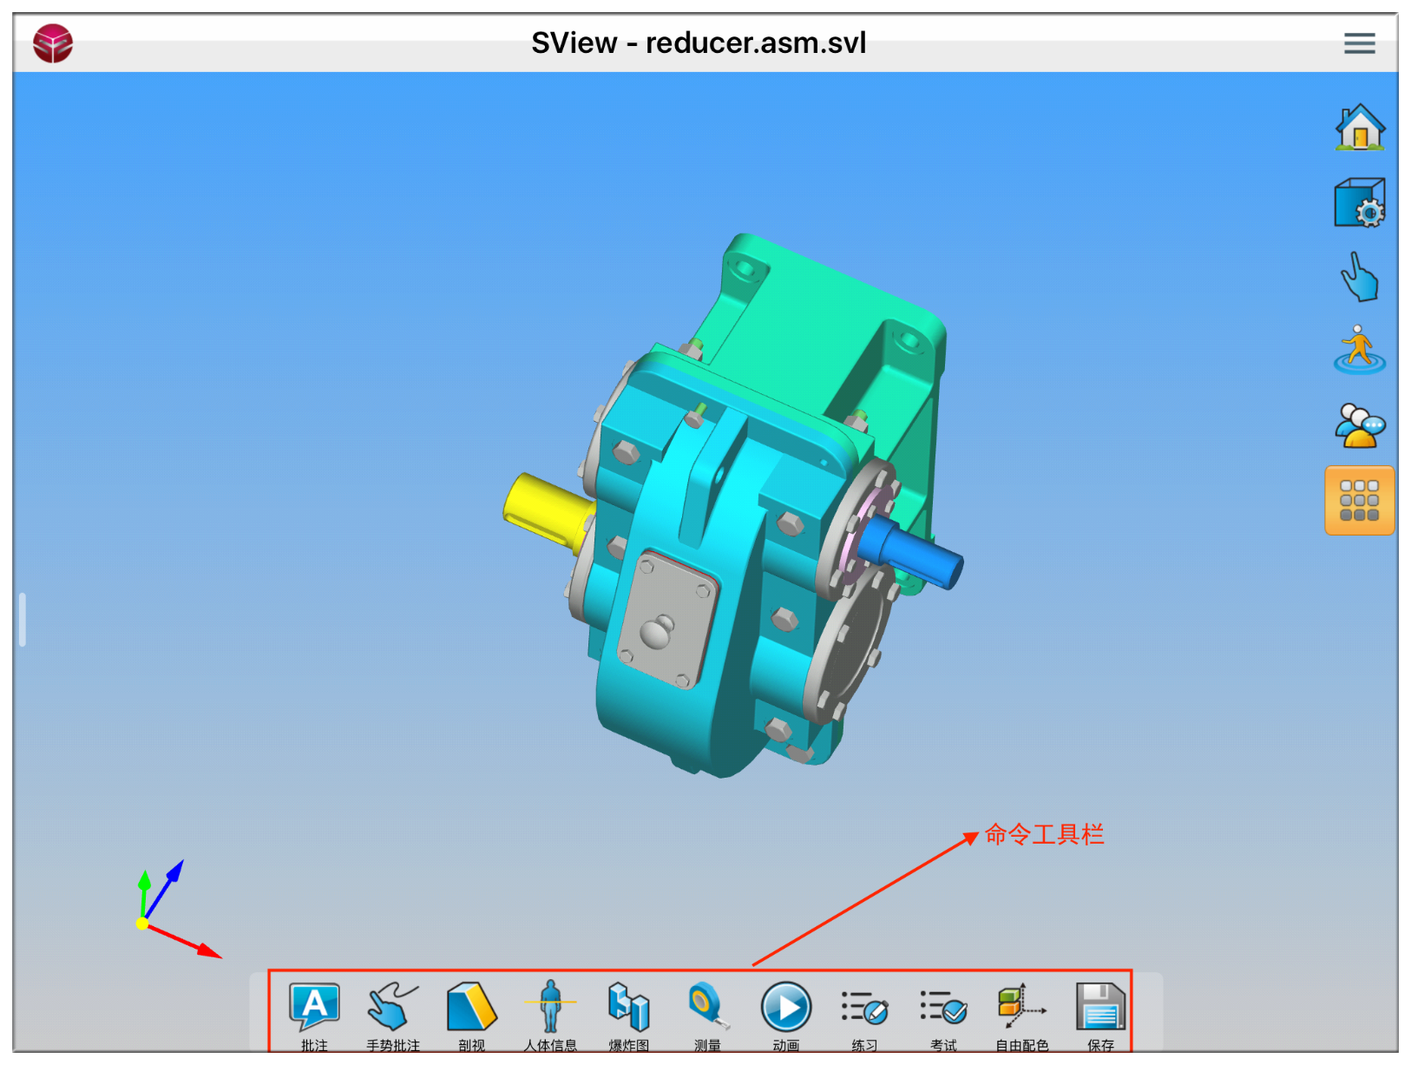Return to home view with house icon

click(x=1360, y=128)
